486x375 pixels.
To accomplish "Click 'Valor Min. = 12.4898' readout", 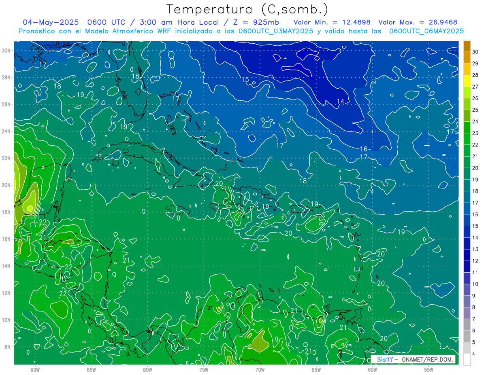I will [332, 22].
